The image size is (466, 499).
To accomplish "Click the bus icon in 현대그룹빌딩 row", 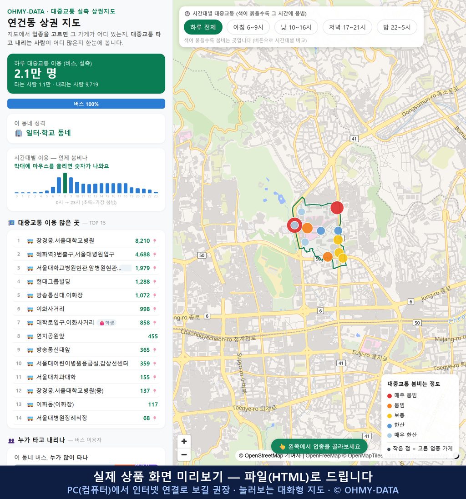I will [x=30, y=282].
